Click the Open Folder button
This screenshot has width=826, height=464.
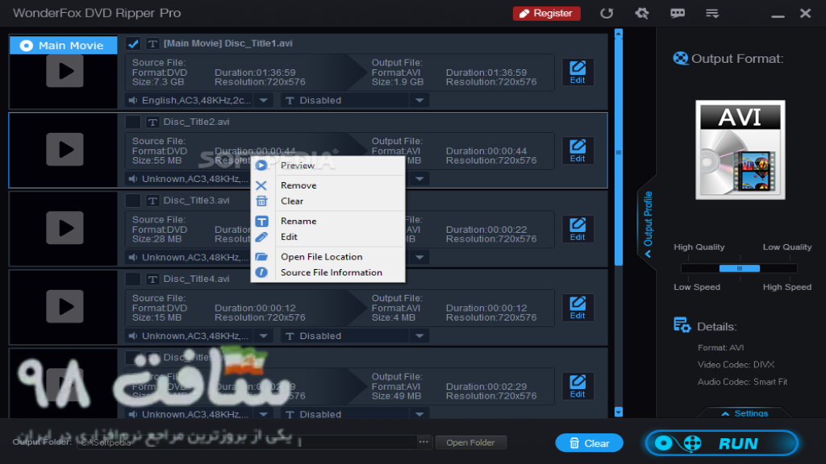point(470,442)
